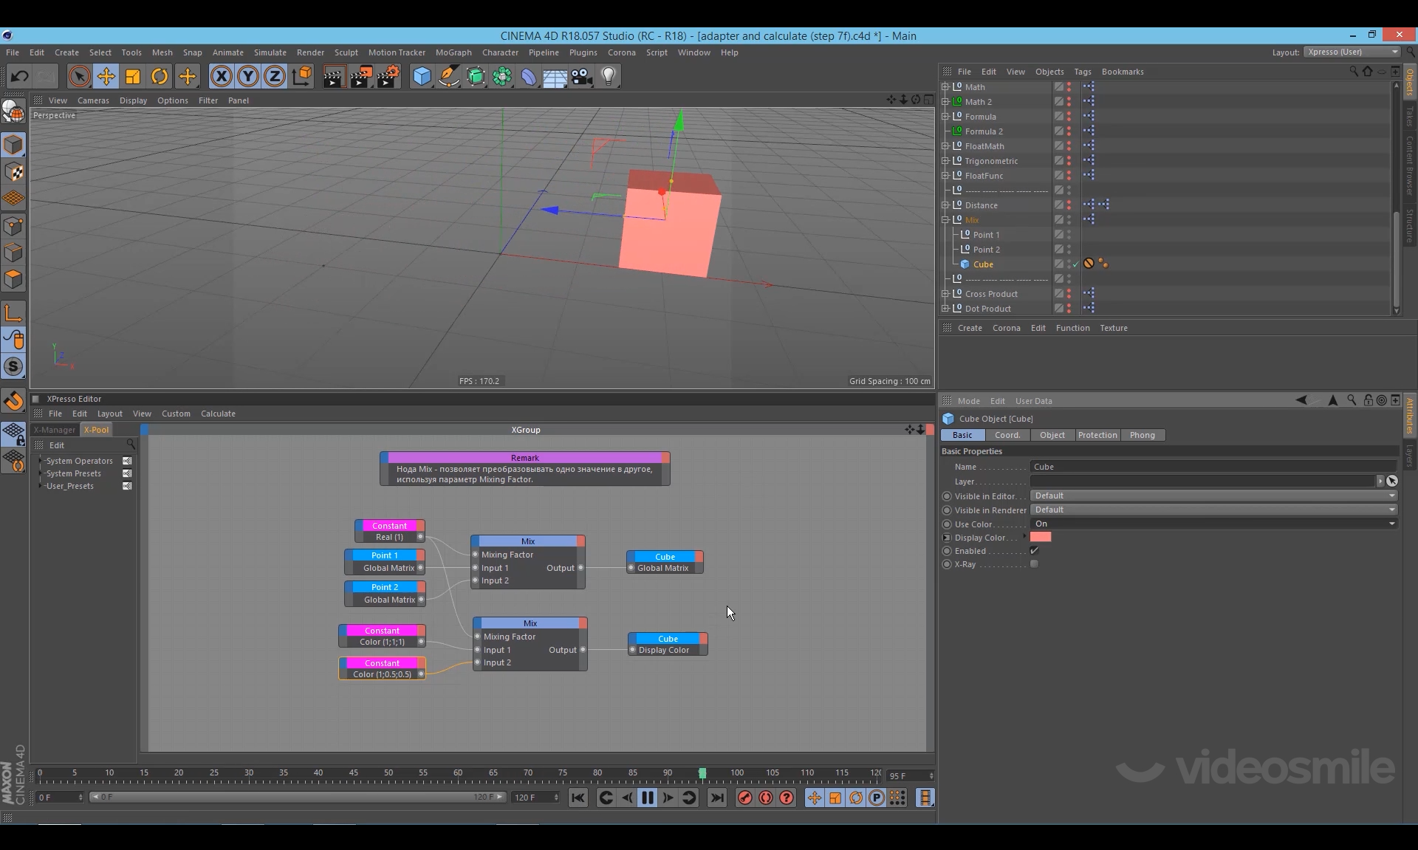Open the MoGraph menu
The height and width of the screenshot is (850, 1418).
point(453,52)
